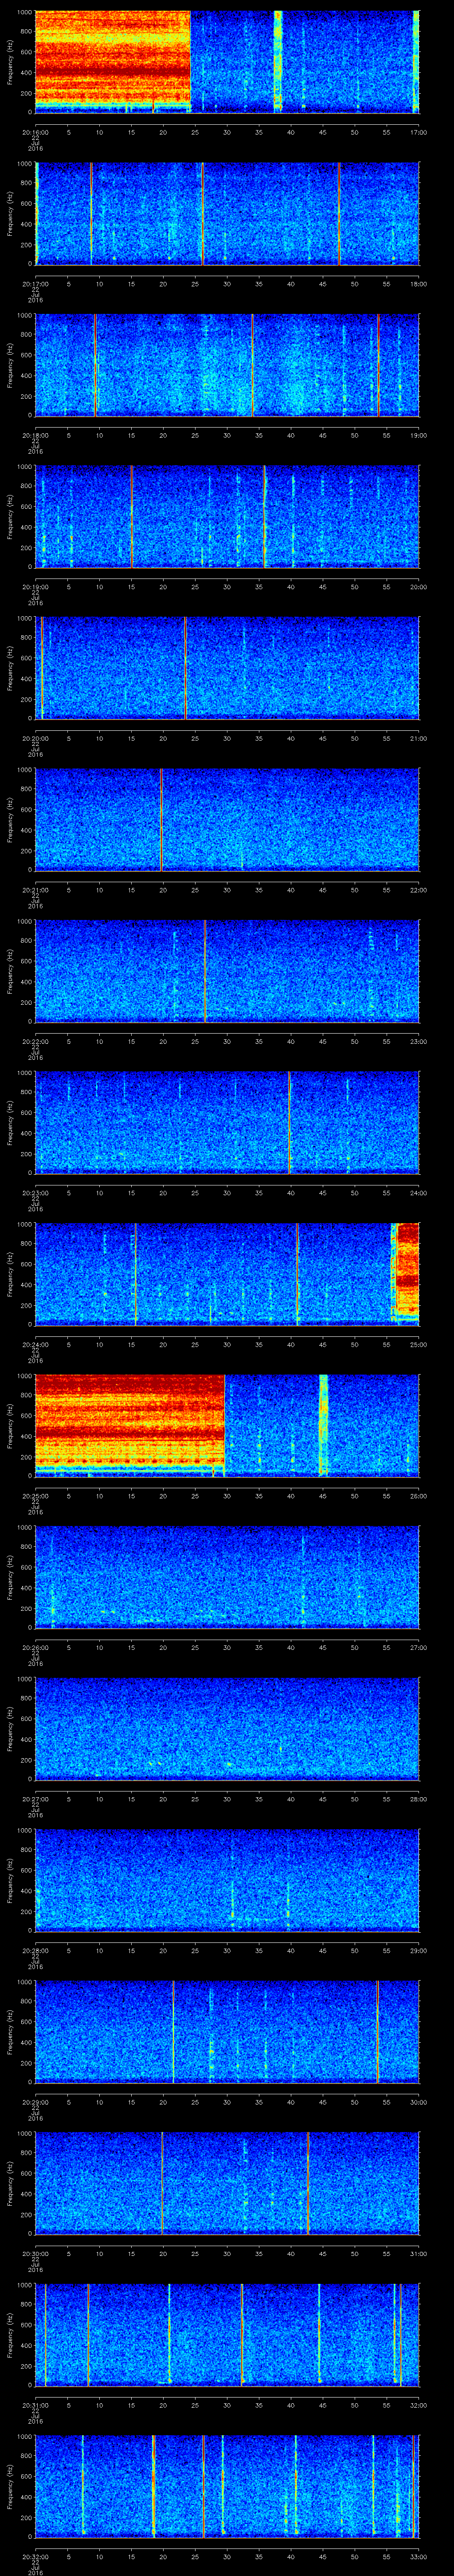454x2576 pixels.
Task: Click the 20:29:00 start time label
Action: pos(36,2102)
